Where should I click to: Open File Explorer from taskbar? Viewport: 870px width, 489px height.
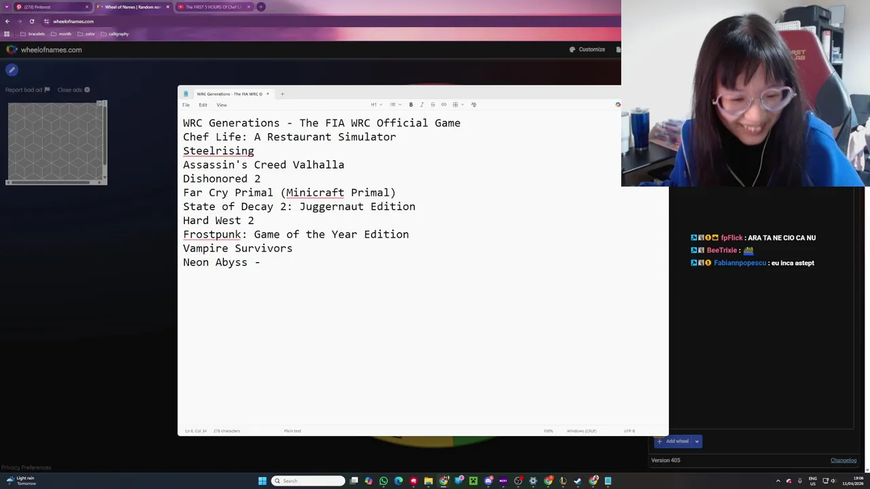428,481
